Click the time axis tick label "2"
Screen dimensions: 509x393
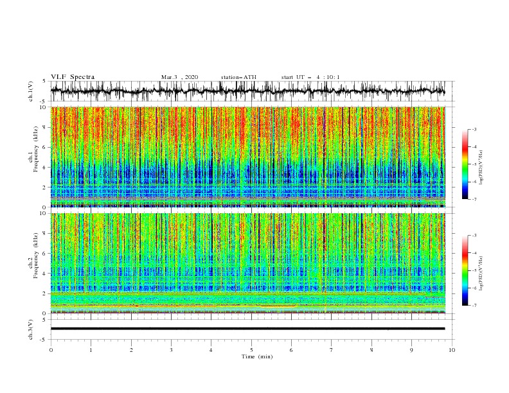point(131,350)
